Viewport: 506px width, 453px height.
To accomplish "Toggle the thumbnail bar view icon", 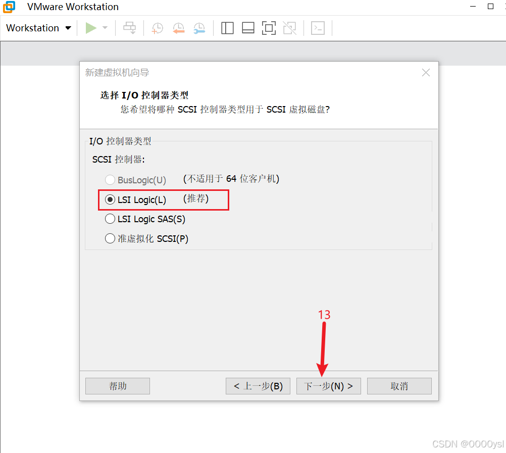I will click(x=248, y=28).
